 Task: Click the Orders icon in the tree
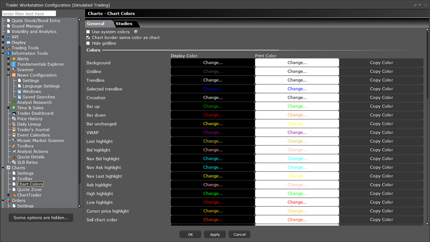(9, 200)
